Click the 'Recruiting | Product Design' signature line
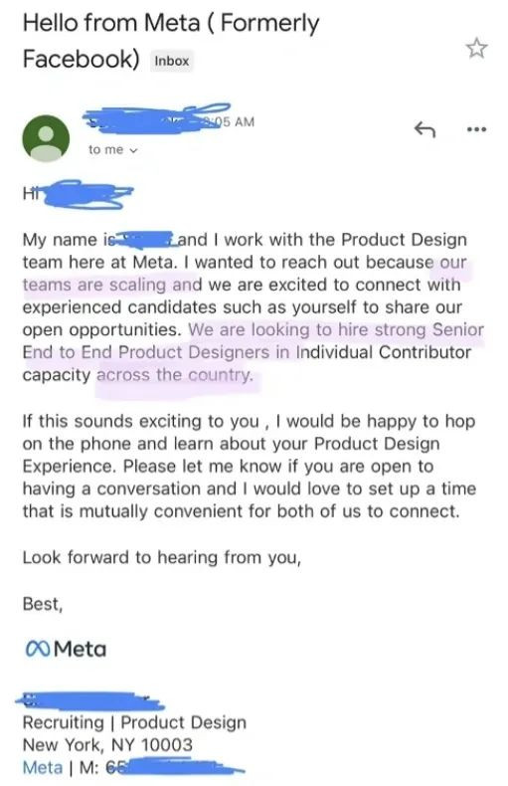508x786 pixels. coord(134,722)
